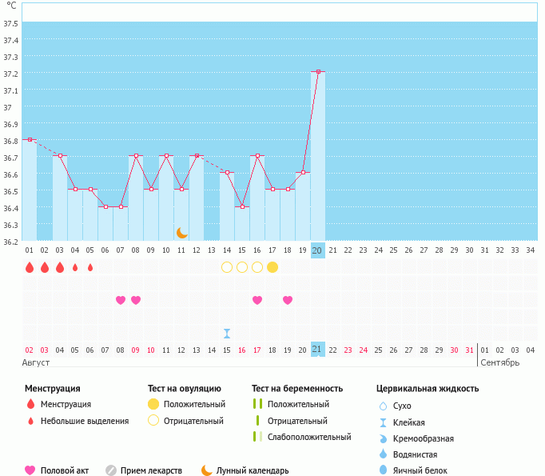545x476 pixels.
Task: Click the heart icon on cycle day 18
Action: (x=288, y=300)
